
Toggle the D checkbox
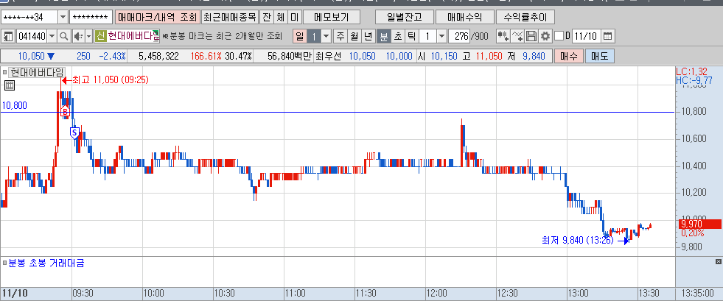pos(559,36)
